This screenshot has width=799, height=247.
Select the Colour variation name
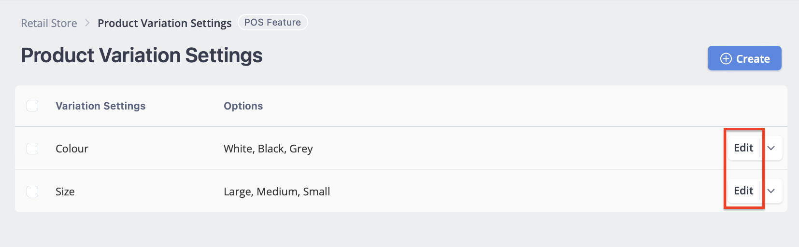(72, 149)
